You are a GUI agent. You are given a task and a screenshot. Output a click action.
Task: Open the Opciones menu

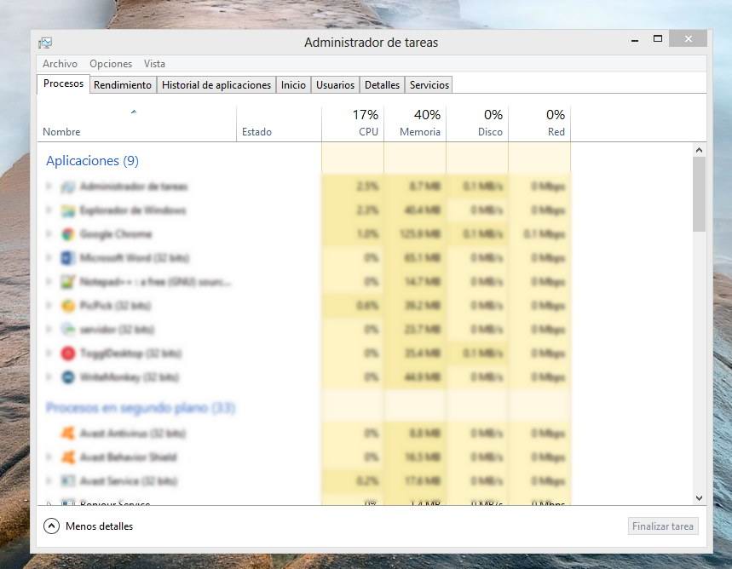[111, 64]
